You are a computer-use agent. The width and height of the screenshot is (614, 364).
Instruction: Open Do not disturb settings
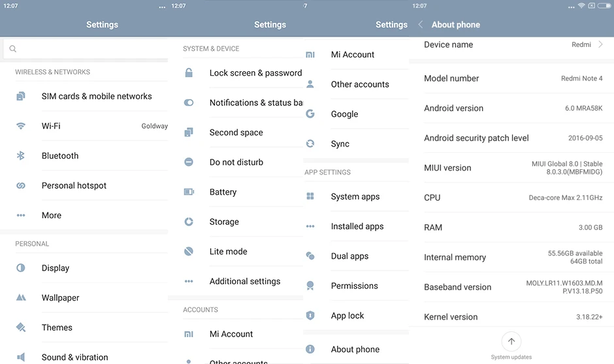(x=236, y=162)
